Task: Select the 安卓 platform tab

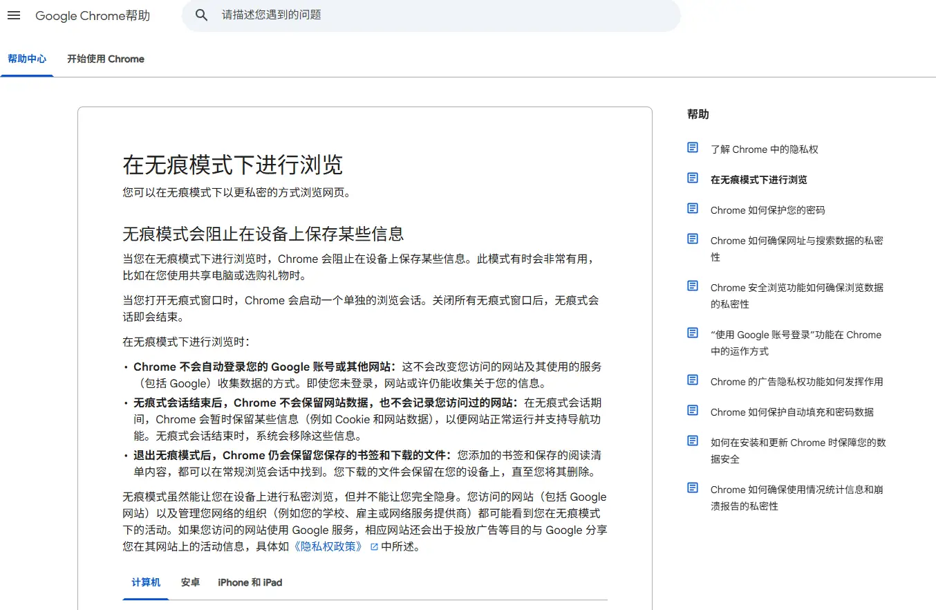Action: [x=190, y=582]
